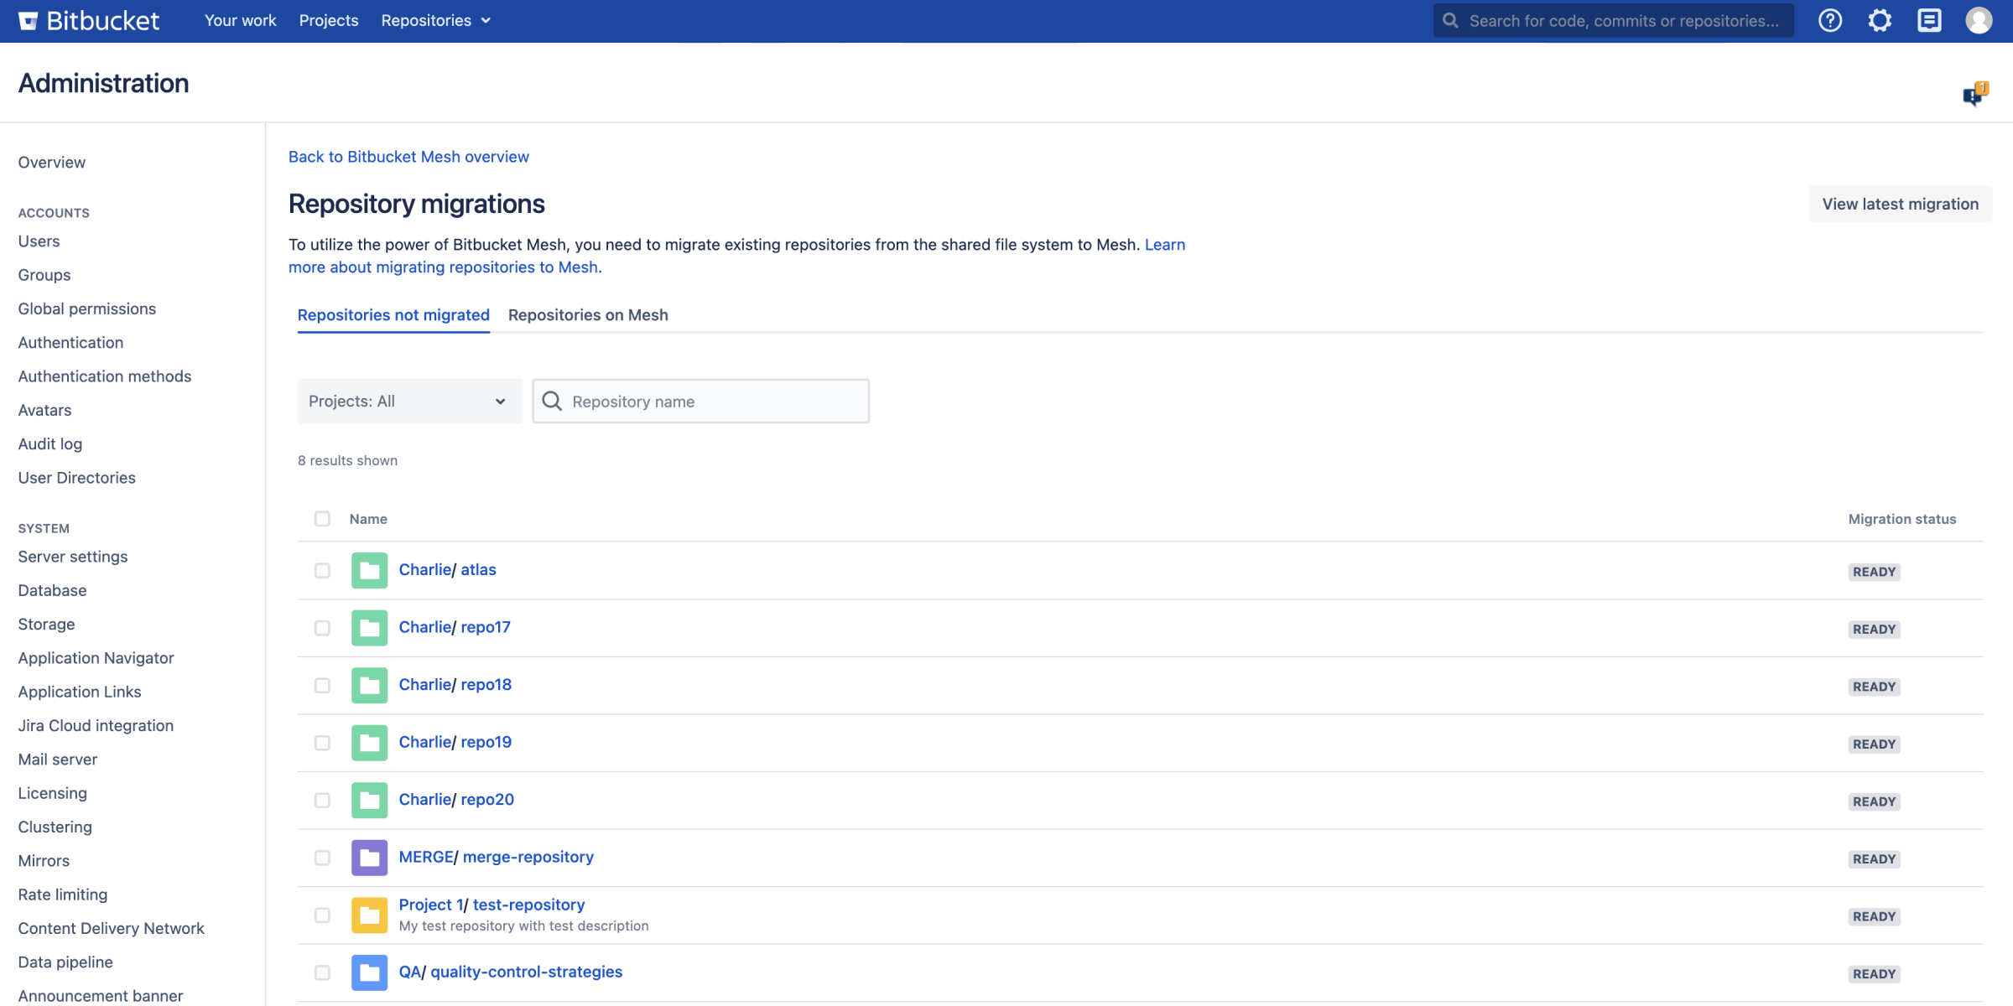
Task: Click the search magnifier in the header
Action: click(x=1450, y=20)
